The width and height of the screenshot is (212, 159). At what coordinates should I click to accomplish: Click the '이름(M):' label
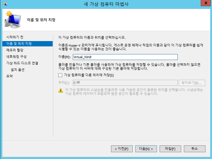(64, 57)
